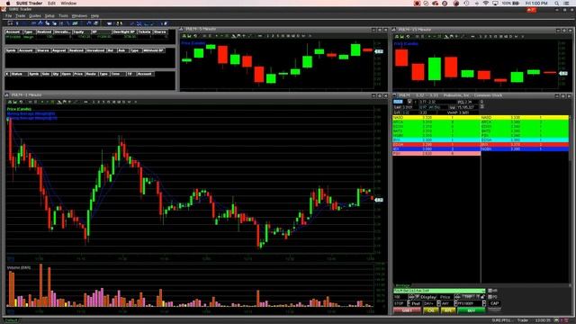Screen dimensions: 576x324
Task: Click the Side column header in orders
Action: point(46,74)
